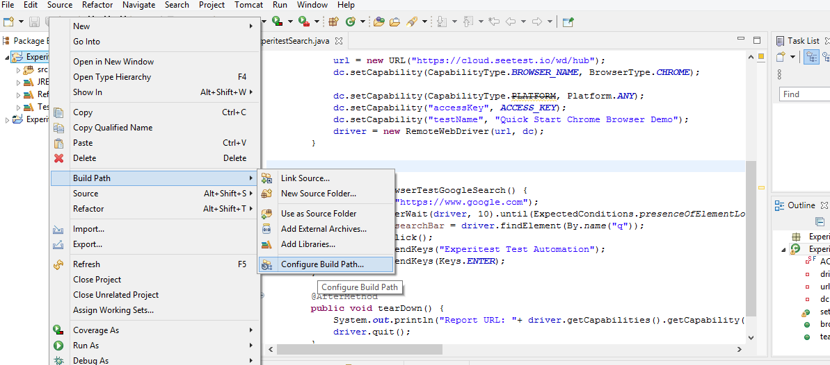Click the Open Task folder icon

point(395,22)
